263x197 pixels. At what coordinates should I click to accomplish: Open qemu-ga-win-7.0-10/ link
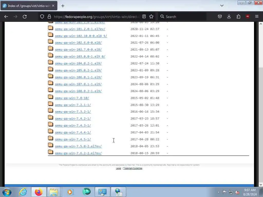coord(72,98)
